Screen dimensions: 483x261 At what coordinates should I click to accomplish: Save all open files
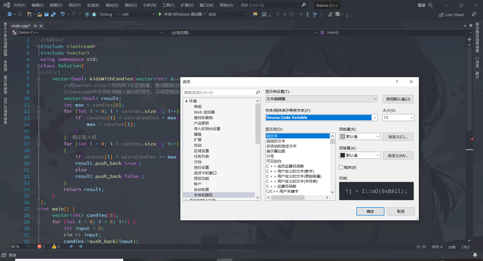[53, 14]
